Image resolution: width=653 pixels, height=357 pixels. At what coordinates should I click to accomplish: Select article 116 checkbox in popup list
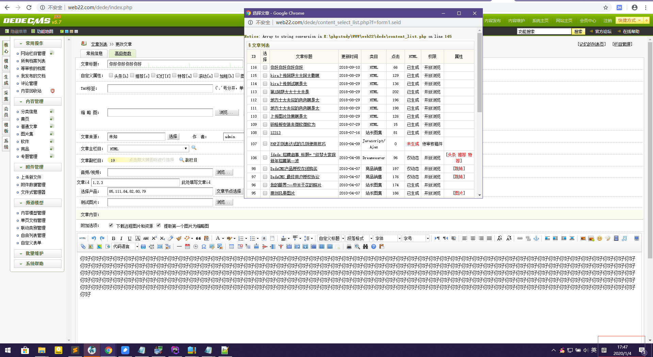coord(265,67)
